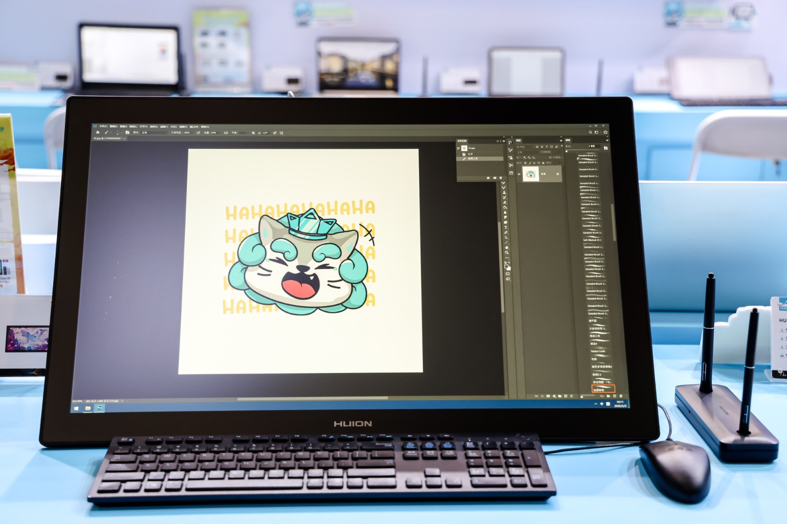787x524 pixels.
Task: Toggle lock all in the Layers lock row
Action: coord(543,163)
